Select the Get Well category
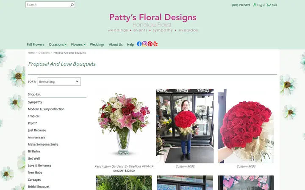 tap(34, 158)
